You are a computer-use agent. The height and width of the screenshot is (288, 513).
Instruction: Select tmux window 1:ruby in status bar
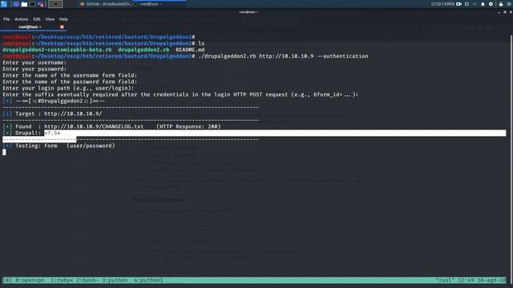[x=62, y=280]
